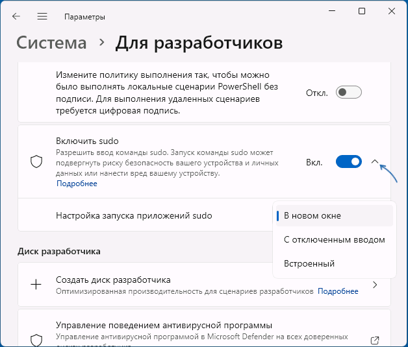Open Подробнее link under sudo description

77,184
